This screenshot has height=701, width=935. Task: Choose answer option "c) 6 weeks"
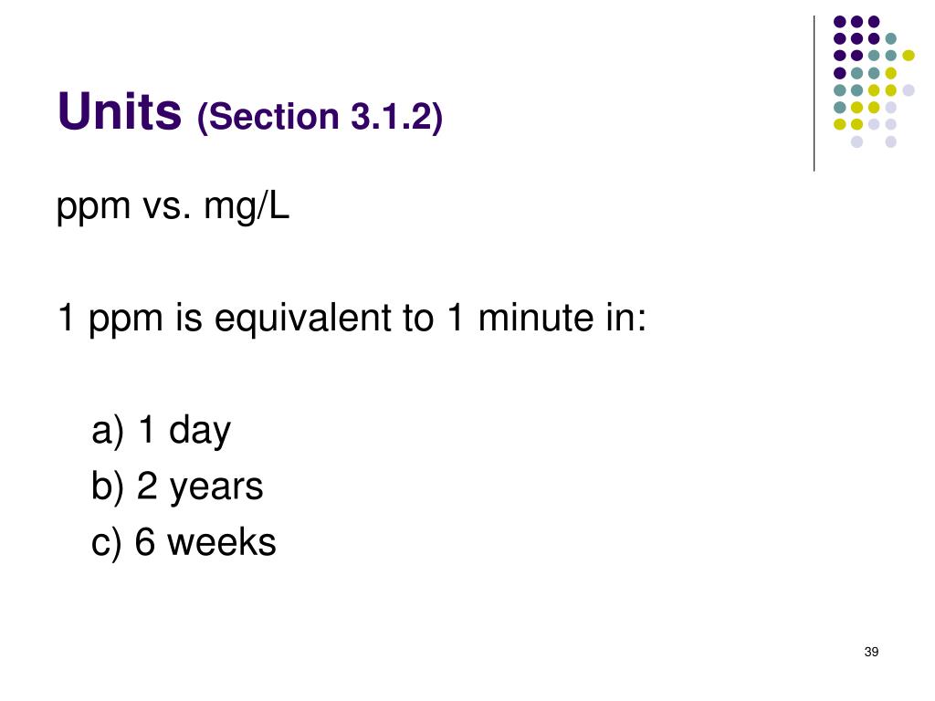[184, 542]
